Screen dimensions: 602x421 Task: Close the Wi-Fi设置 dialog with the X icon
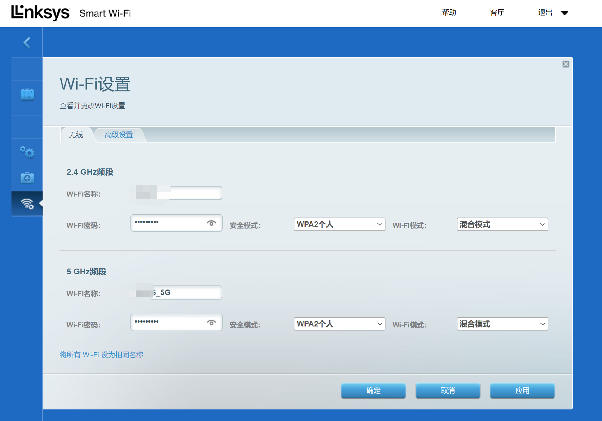click(566, 64)
